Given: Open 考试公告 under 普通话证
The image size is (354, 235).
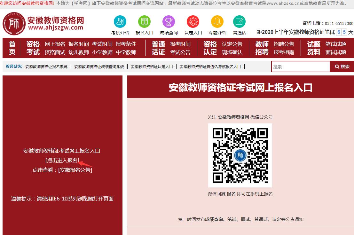Looking at the screenshot, I should [x=180, y=52].
